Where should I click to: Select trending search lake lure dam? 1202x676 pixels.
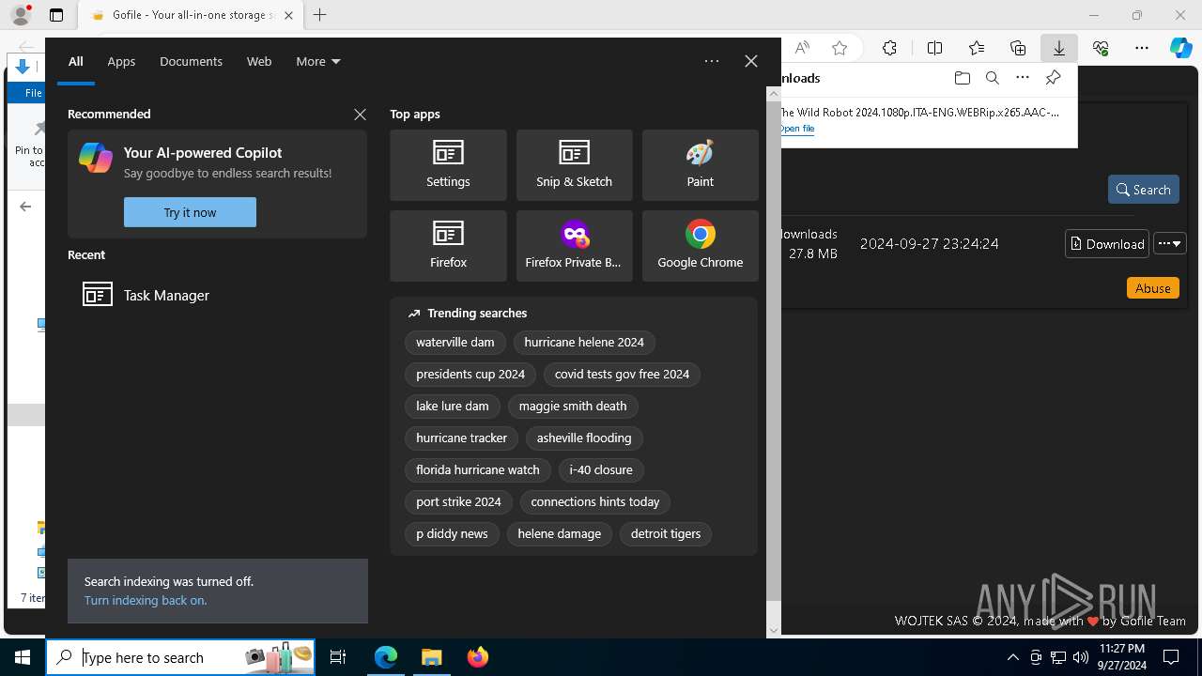(x=453, y=407)
